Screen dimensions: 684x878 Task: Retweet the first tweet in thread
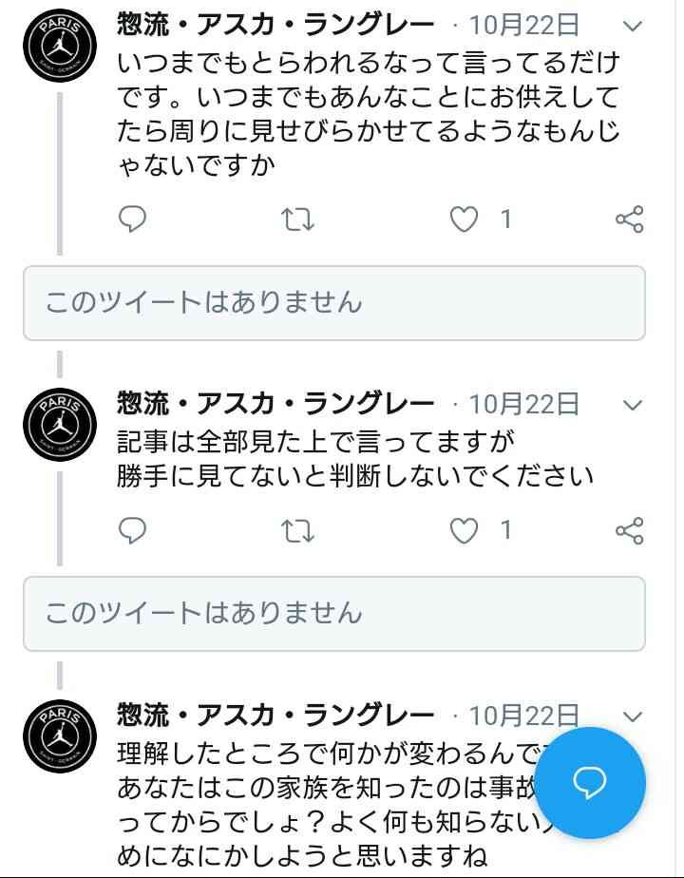click(x=297, y=219)
